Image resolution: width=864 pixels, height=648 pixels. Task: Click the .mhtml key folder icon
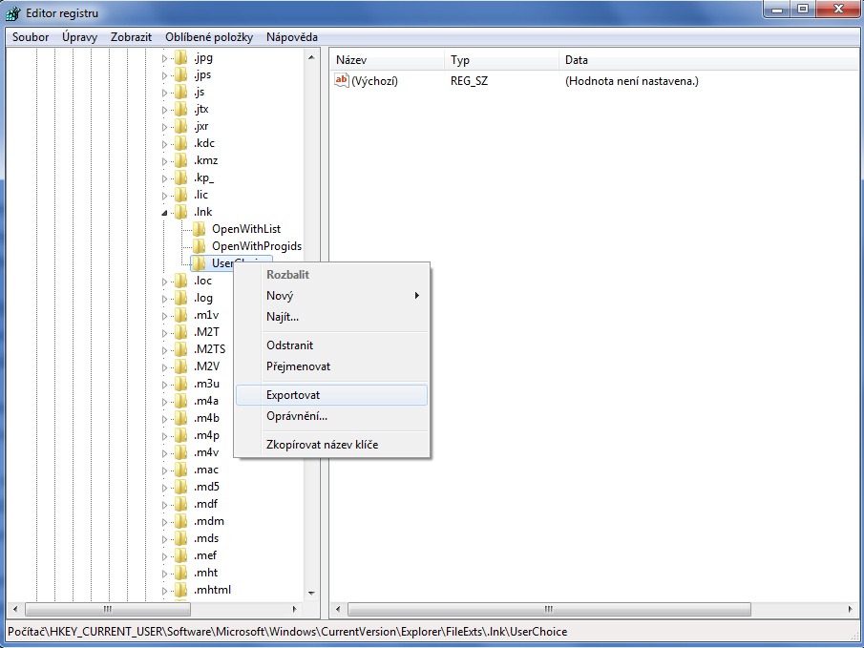(180, 590)
